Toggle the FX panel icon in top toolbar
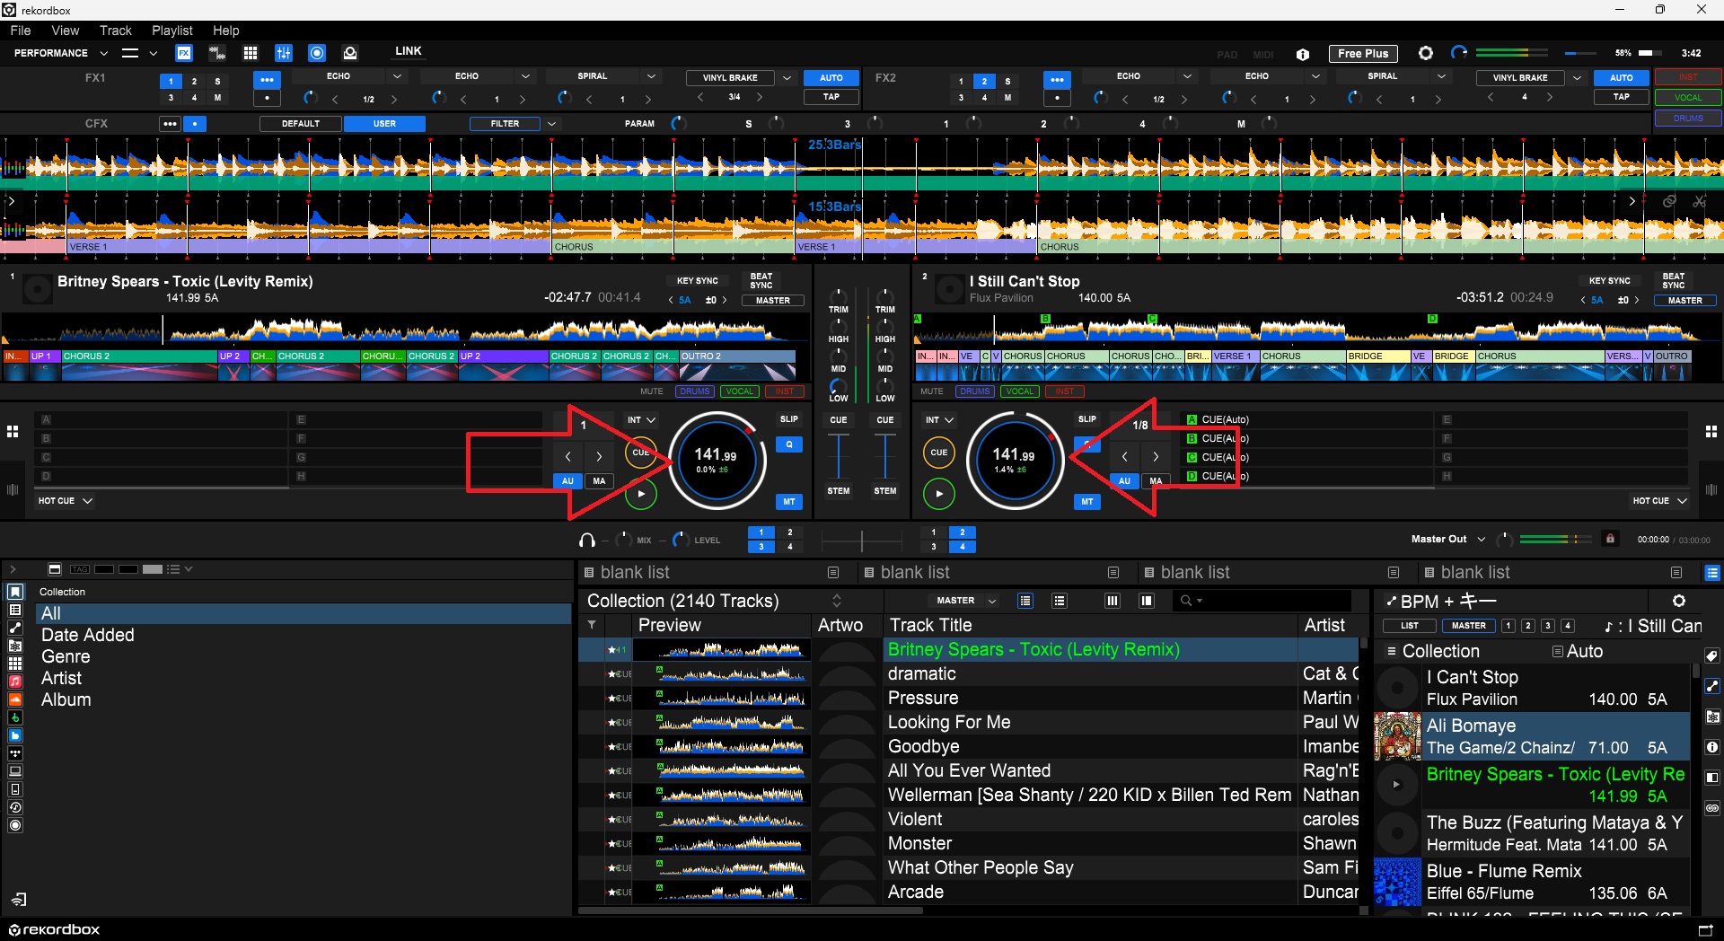This screenshot has width=1724, height=941. point(184,53)
